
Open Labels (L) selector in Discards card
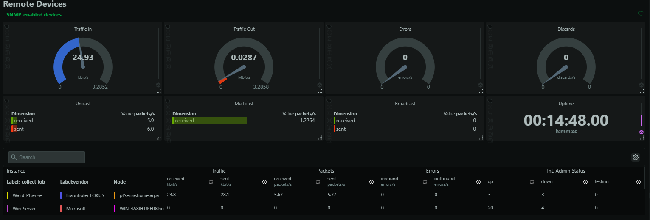[x=490, y=66]
